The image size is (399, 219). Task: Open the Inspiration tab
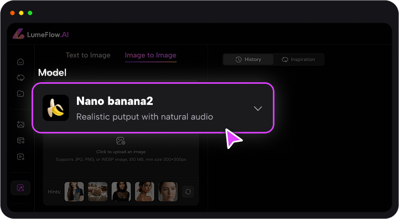298,60
